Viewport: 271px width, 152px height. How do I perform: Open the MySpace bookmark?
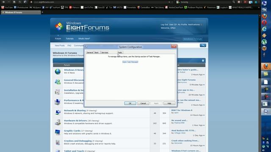[x=35, y=8]
